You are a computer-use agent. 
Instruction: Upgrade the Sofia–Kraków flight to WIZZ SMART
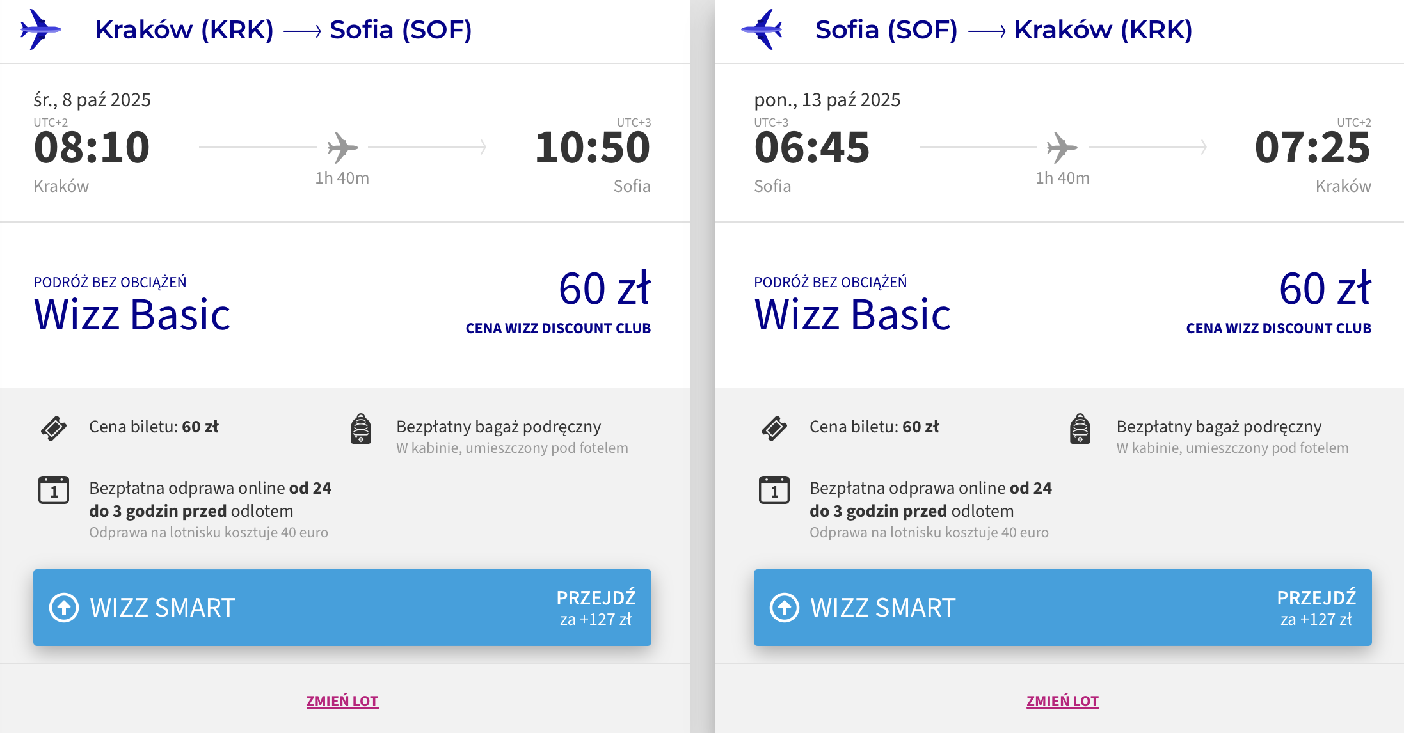[x=1063, y=608]
